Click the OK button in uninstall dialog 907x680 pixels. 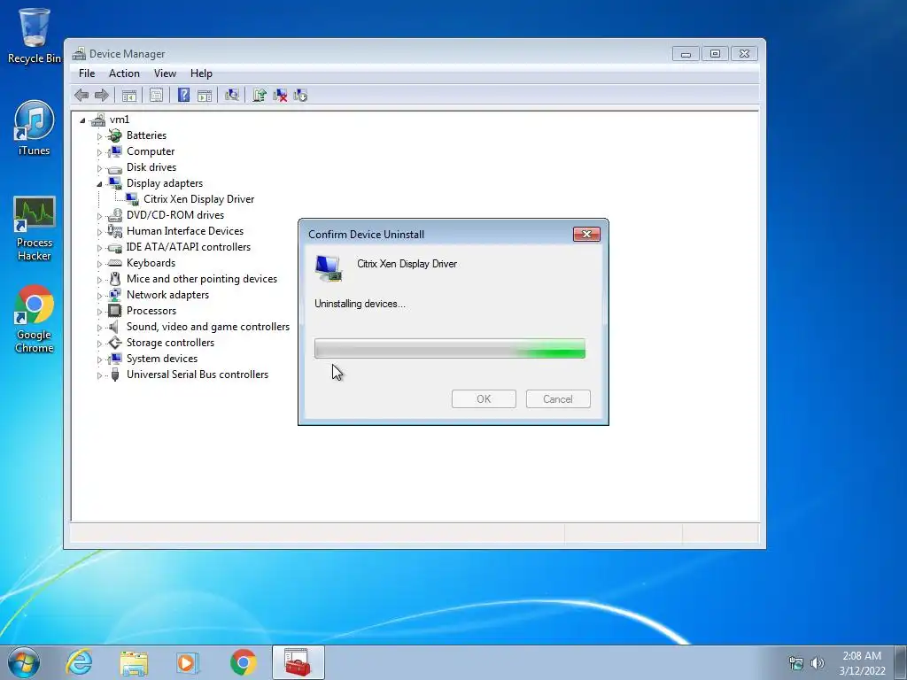(x=484, y=399)
